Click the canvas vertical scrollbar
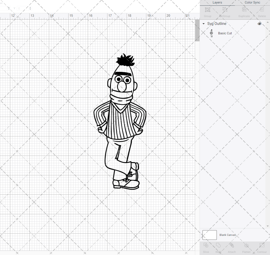Image resolution: width=270 pixels, height=255 pixels. pos(197,30)
